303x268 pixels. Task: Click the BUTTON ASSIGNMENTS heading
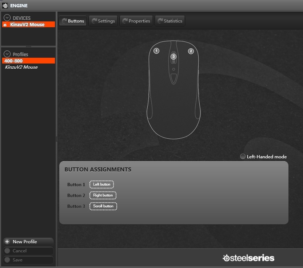coord(98,169)
